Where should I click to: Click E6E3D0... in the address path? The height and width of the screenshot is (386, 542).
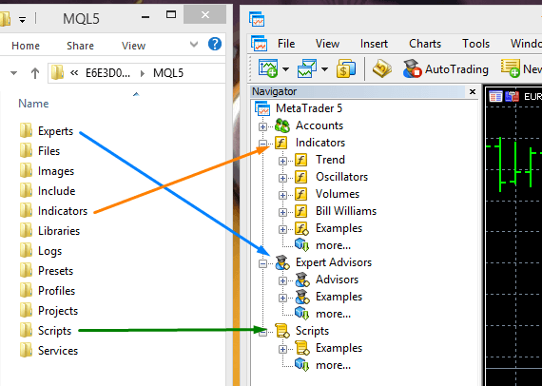[x=107, y=73]
